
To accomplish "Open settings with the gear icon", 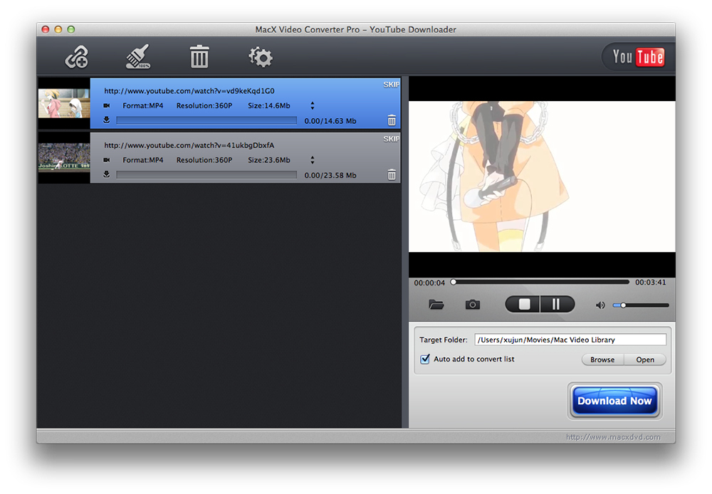I will click(261, 57).
